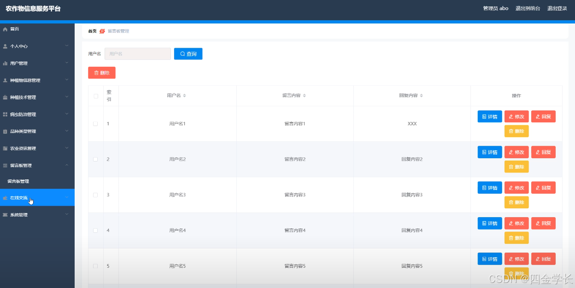Click the icon beside 品种类型管理

(5, 132)
